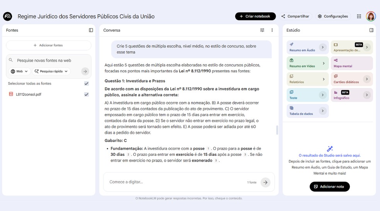Click the web search magnifier icon
This screenshot has width=380, height=211.
tap(11, 60)
